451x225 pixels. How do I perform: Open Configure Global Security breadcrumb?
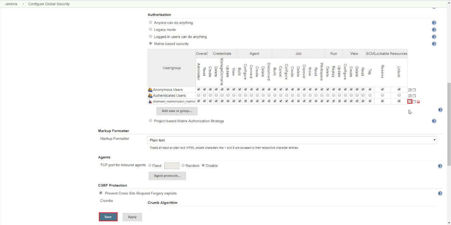click(49, 4)
